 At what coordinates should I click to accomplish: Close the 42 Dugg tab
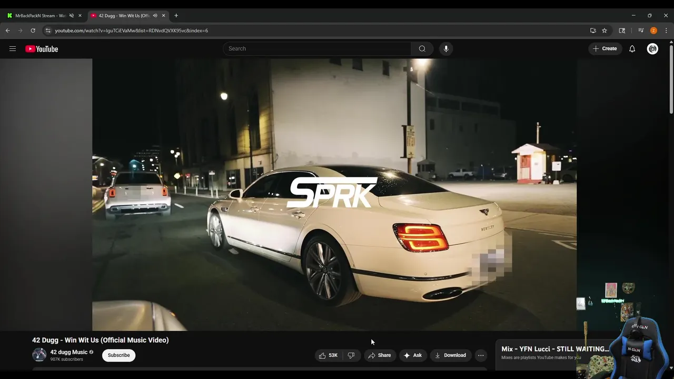point(163,16)
